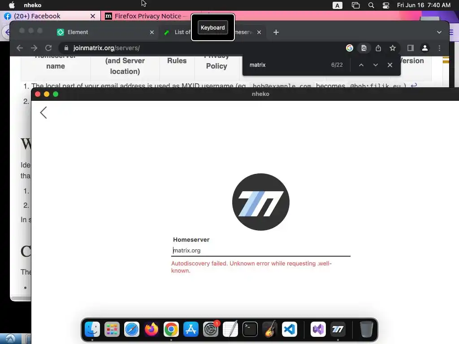Go back using nheko's back arrow
This screenshot has width=459, height=344.
43,112
